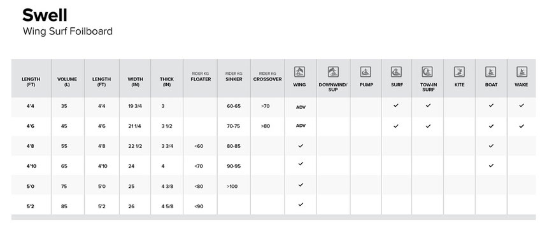Click the Boat checkmark in 4'10 row
Image resolution: width=554 pixels, height=233 pixels.
point(491,165)
